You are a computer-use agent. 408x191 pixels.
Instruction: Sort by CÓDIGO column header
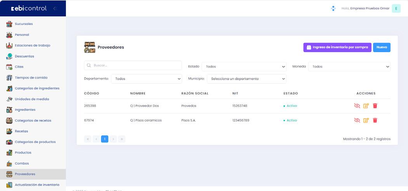click(92, 94)
